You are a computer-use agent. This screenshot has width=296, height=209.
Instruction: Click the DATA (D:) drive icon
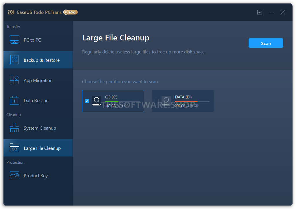click(166, 101)
